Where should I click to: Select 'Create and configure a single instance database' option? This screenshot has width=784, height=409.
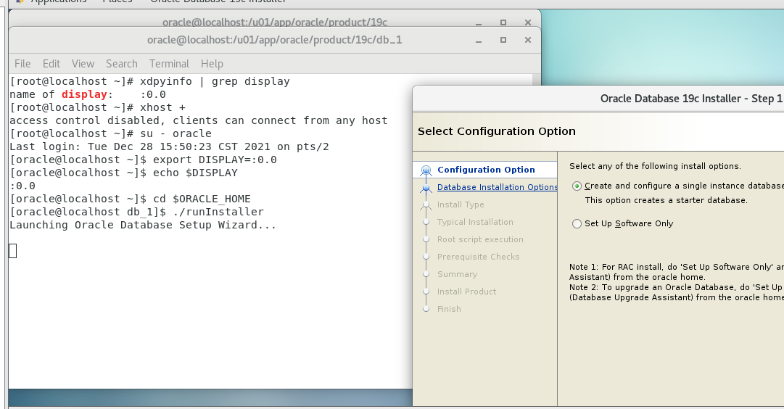pos(577,186)
